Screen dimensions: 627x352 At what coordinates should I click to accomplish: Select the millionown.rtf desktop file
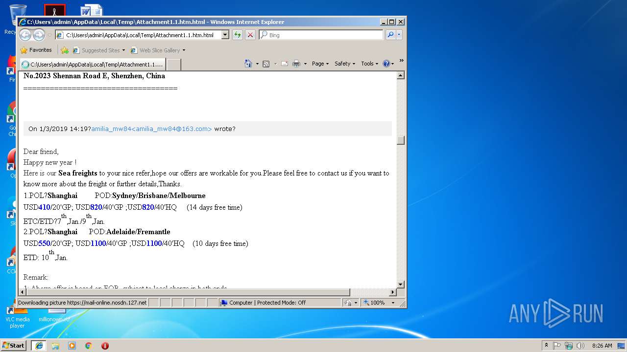(x=54, y=316)
